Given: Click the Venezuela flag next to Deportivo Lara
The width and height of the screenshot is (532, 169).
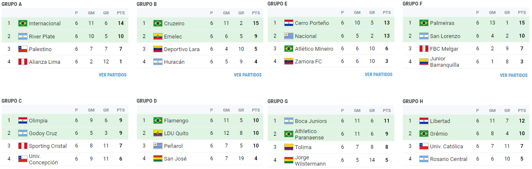Looking at the screenshot, I should coord(158,49).
